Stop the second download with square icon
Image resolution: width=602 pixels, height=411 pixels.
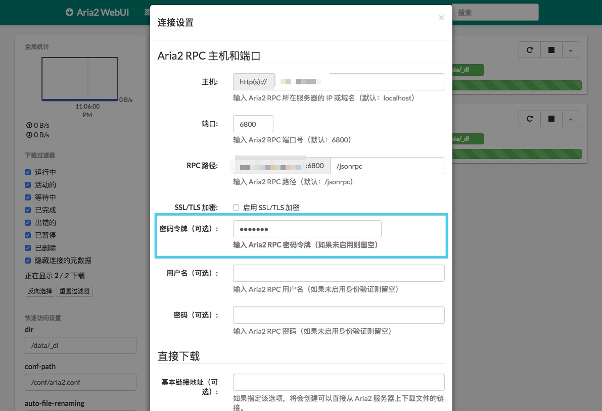(551, 119)
